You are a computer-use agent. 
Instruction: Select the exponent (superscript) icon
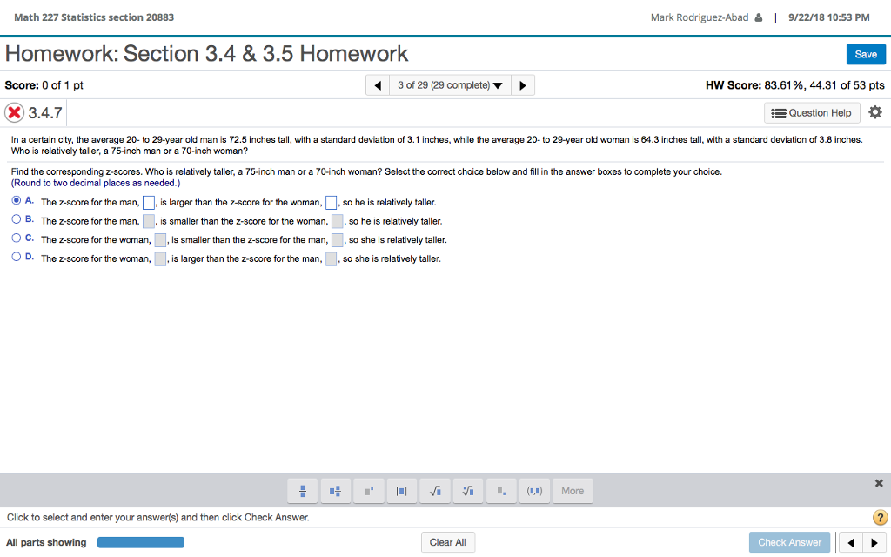coord(368,490)
